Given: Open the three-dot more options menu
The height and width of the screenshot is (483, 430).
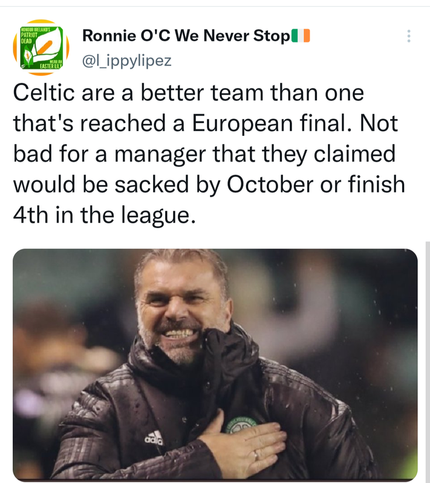Looking at the screenshot, I should [x=409, y=37].
